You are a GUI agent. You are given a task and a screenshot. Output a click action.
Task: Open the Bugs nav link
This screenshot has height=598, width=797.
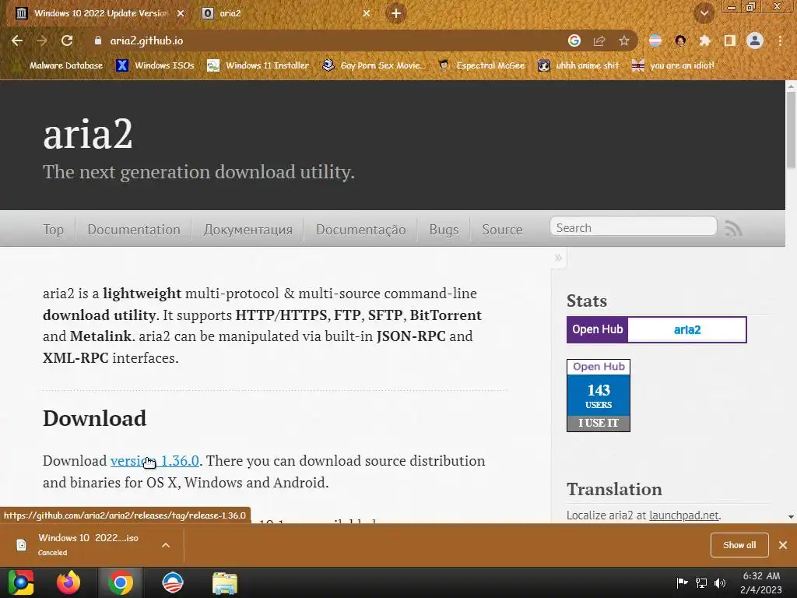click(x=444, y=230)
